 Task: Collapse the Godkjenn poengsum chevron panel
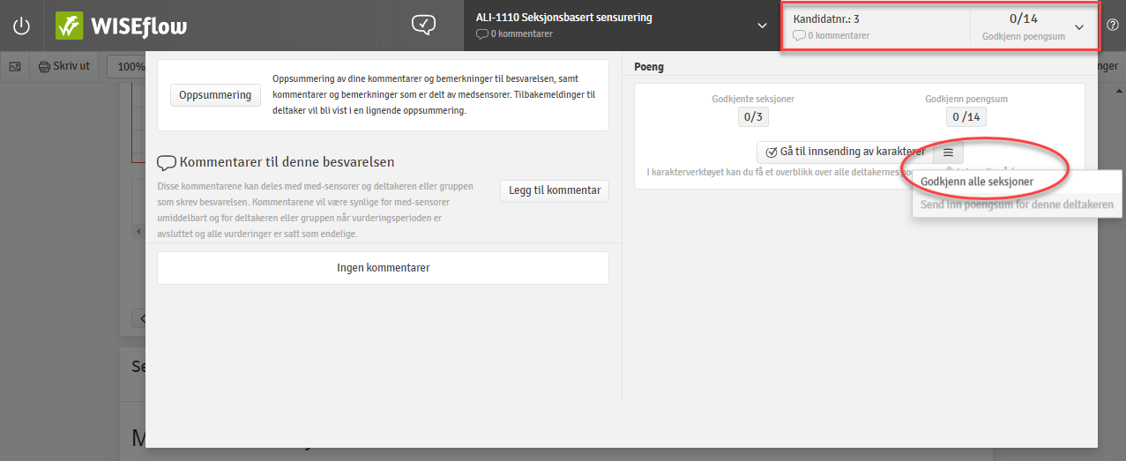pyautogui.click(x=1079, y=26)
